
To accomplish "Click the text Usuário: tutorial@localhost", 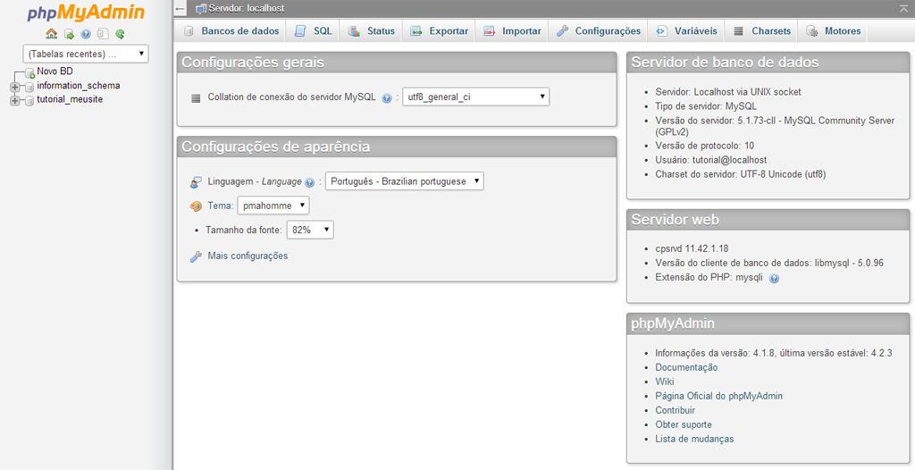I will pyautogui.click(x=710, y=159).
